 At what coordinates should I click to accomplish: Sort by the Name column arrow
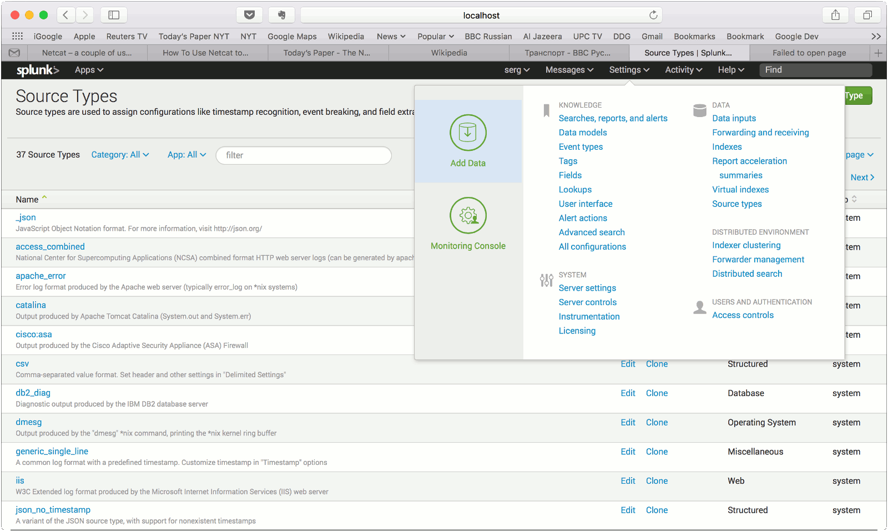click(x=44, y=198)
